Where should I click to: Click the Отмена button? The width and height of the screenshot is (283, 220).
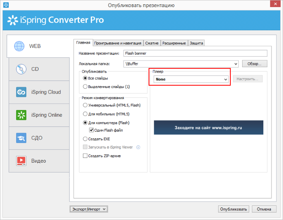[264, 209]
